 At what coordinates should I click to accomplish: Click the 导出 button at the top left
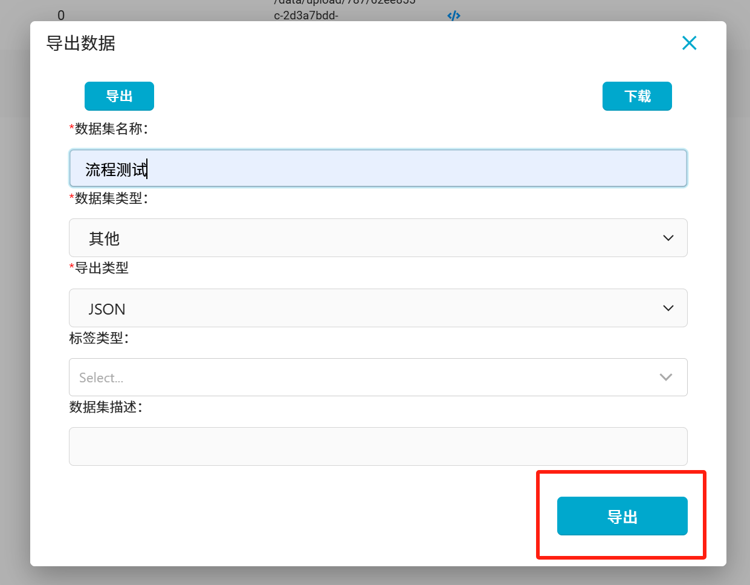[x=119, y=96]
